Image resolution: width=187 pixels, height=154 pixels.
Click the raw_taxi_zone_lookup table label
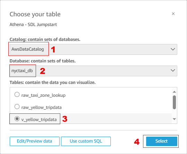tap(43, 95)
